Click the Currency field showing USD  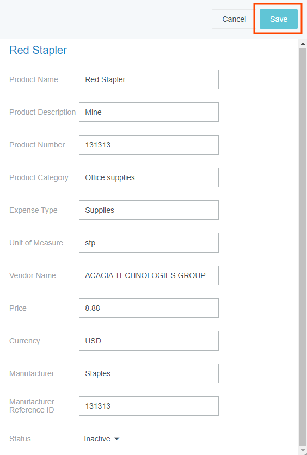[149, 341]
